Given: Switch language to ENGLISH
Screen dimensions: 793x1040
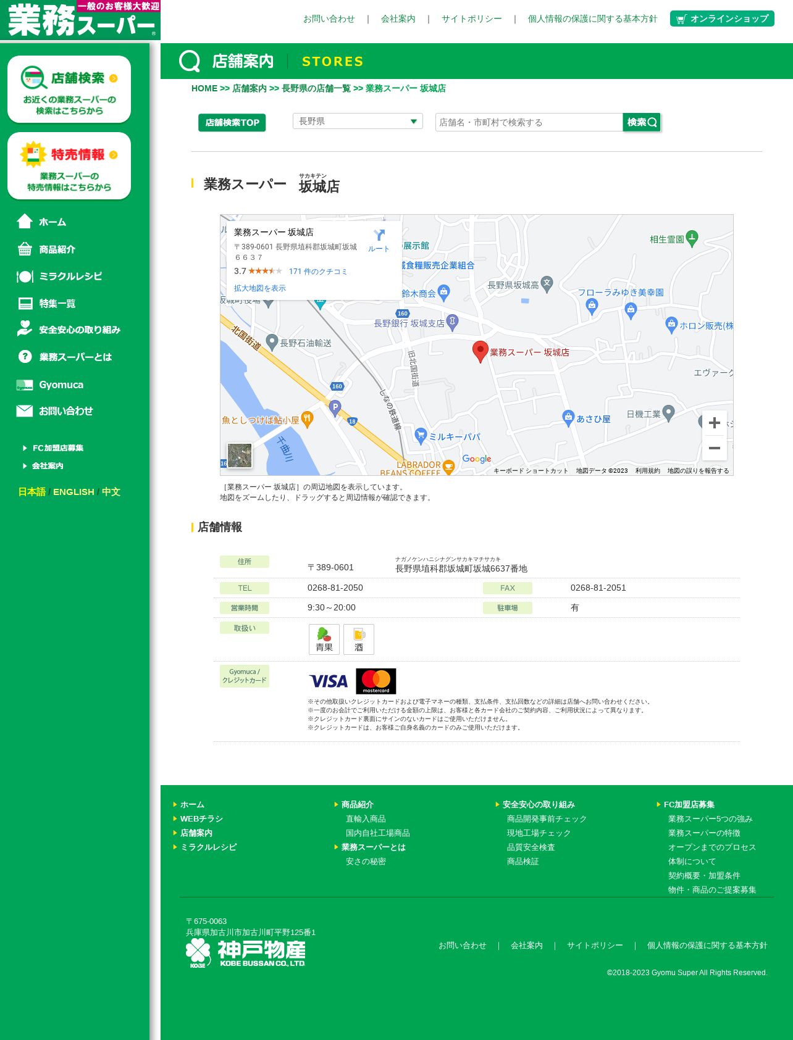Looking at the screenshot, I should [x=73, y=492].
